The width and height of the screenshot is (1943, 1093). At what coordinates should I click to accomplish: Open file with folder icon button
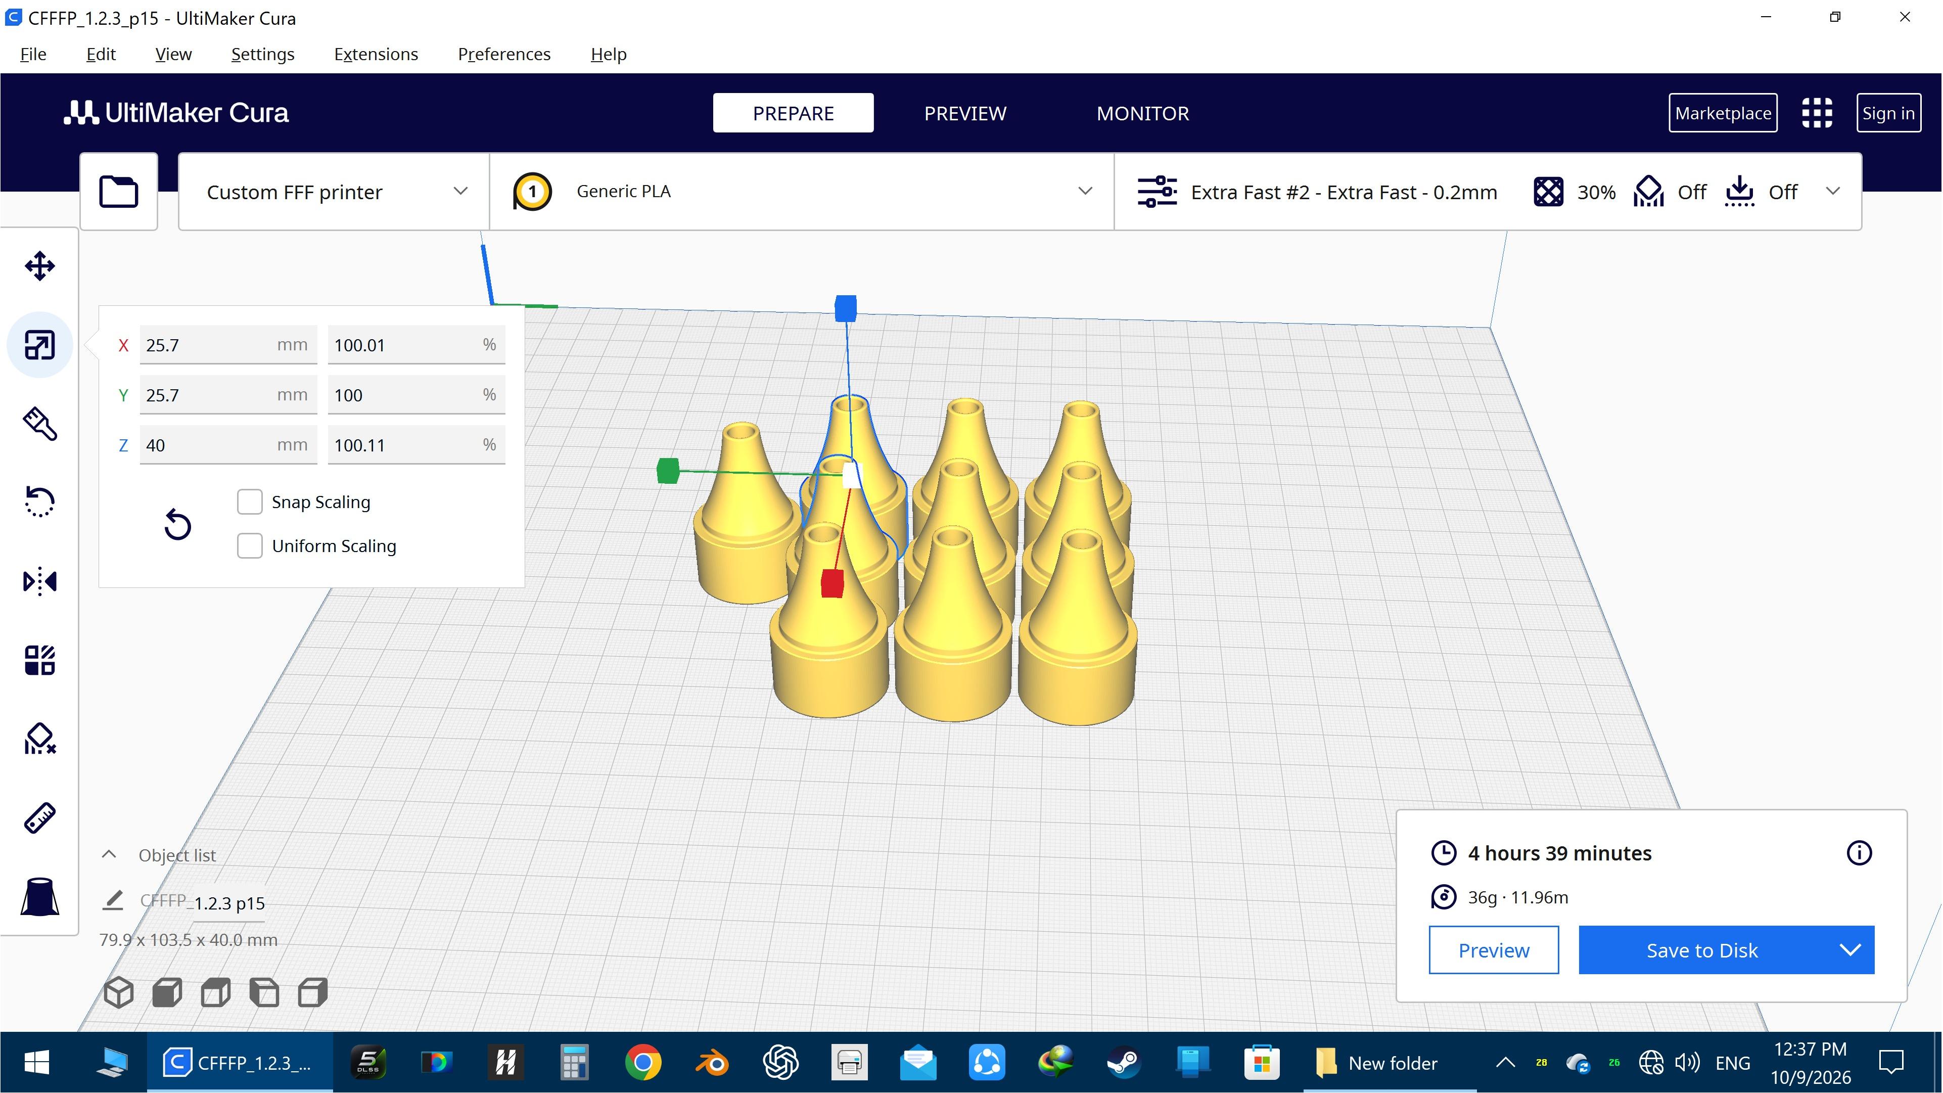click(x=118, y=192)
